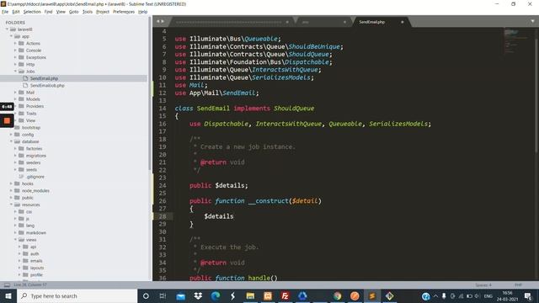
Task: Open the .gitignore file
Action: [x=35, y=177]
